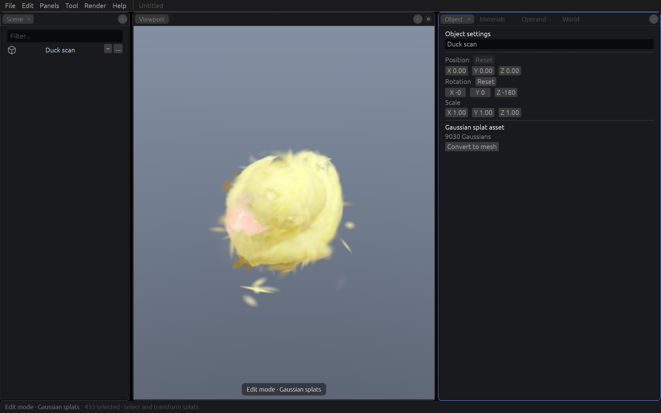Image resolution: width=661 pixels, height=413 pixels.
Task: Click the Untitled document title
Action: coord(151,5)
